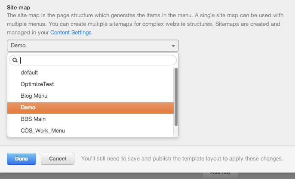Open the Content Settings link
295x179 pixels.
71,33
